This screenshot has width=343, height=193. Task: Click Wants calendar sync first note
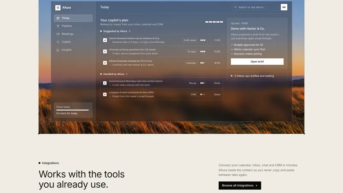point(248,49)
